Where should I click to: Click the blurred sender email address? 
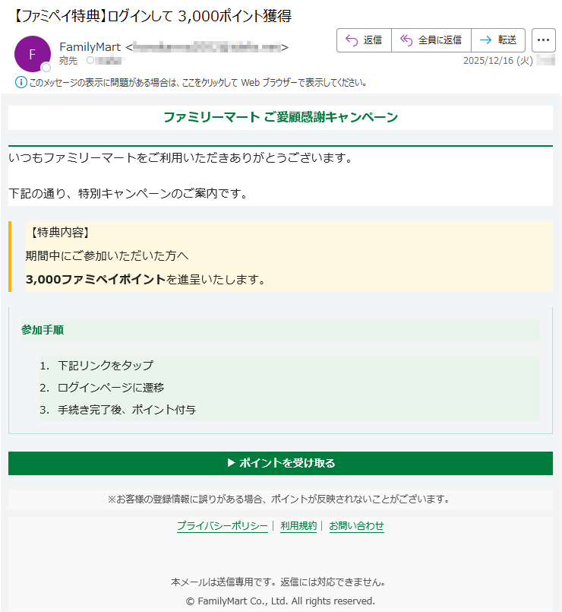point(207,47)
